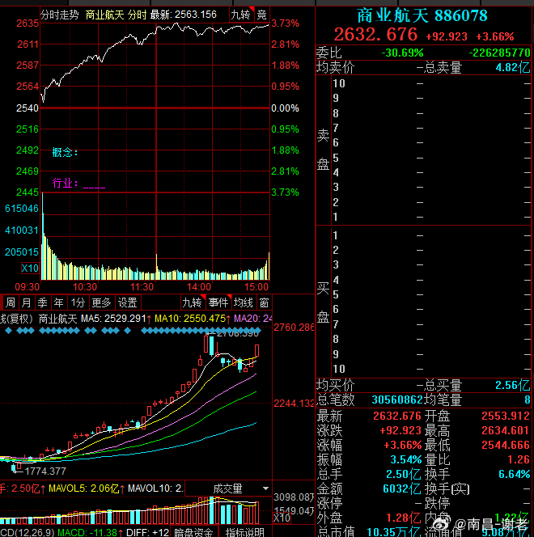
Task: Click the 最高 2634.601 value
Action: coord(506,430)
